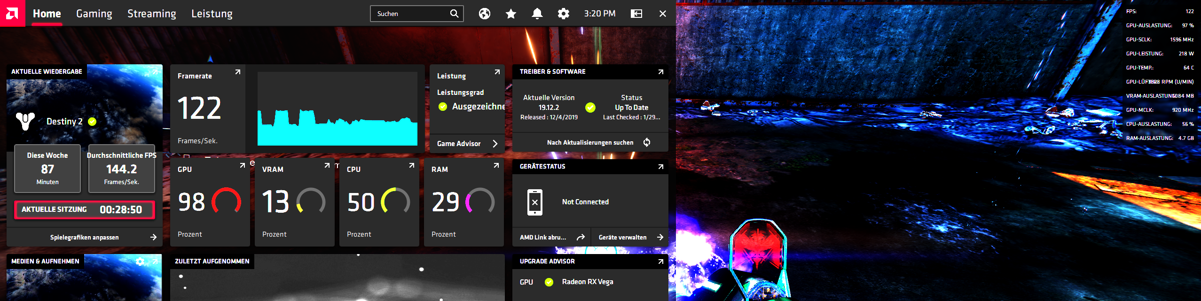Click overlay GPU-SCLK 1596 MHz
Image resolution: width=1201 pixels, height=301 pixels.
1160,39
